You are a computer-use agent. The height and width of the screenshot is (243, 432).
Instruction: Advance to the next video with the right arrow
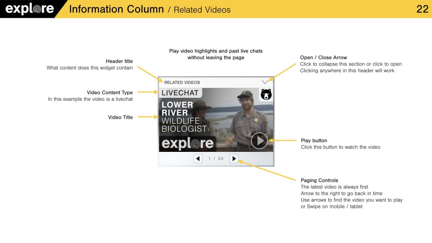pyautogui.click(x=234, y=159)
